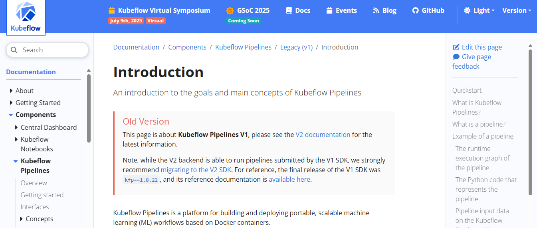Click the kfp==1.8.22 code text

[141, 180]
